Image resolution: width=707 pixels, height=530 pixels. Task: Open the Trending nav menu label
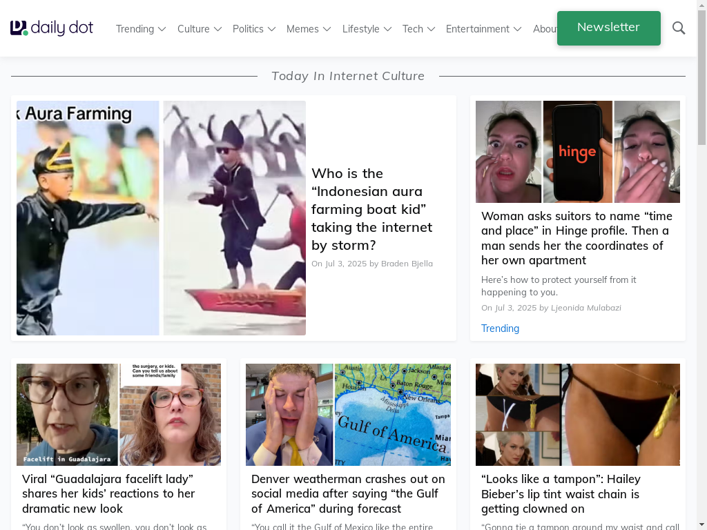(x=135, y=29)
